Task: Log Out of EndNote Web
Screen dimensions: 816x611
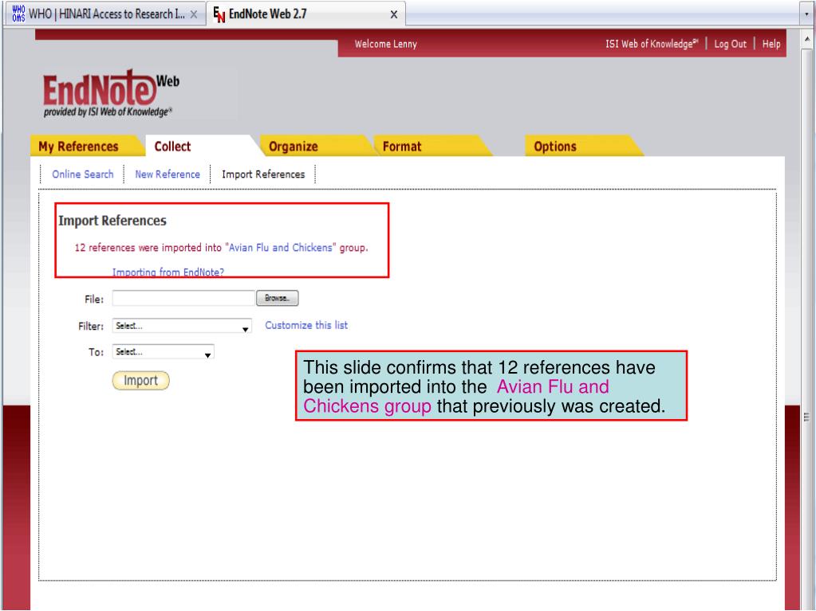Action: pyautogui.click(x=730, y=44)
